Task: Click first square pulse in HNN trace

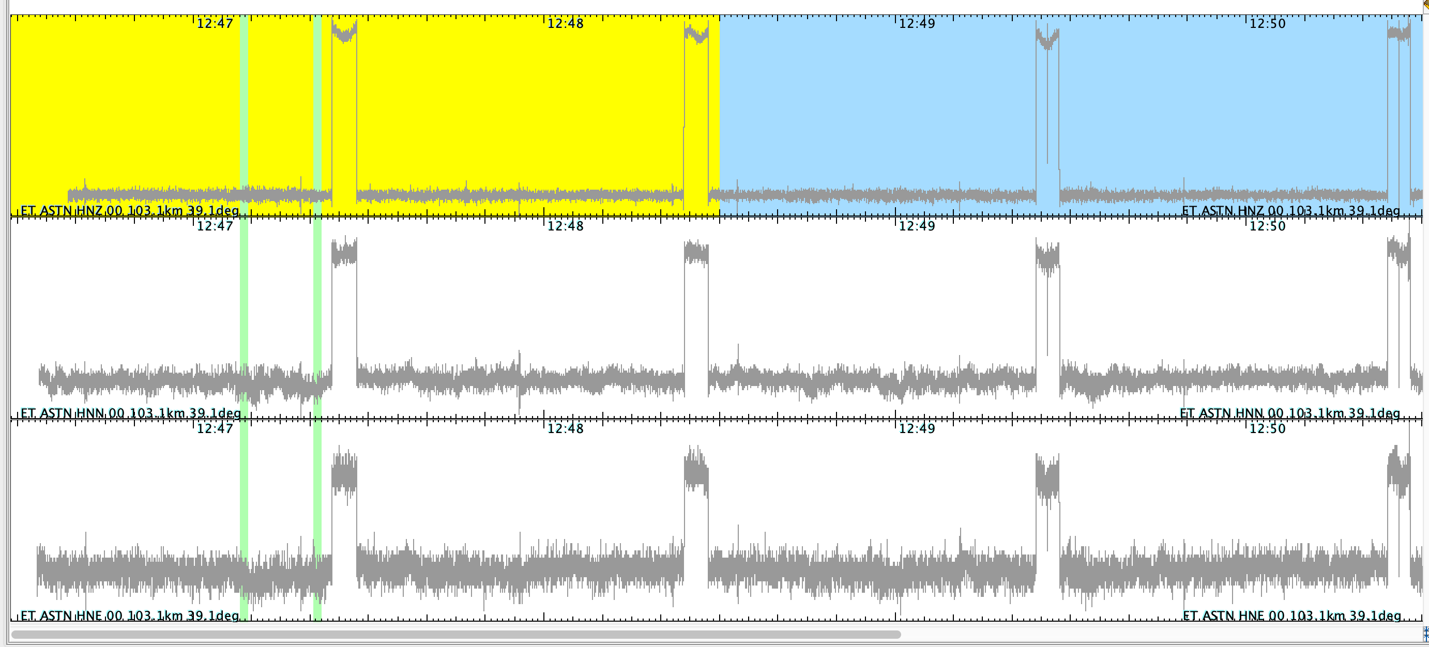Action: (x=344, y=253)
